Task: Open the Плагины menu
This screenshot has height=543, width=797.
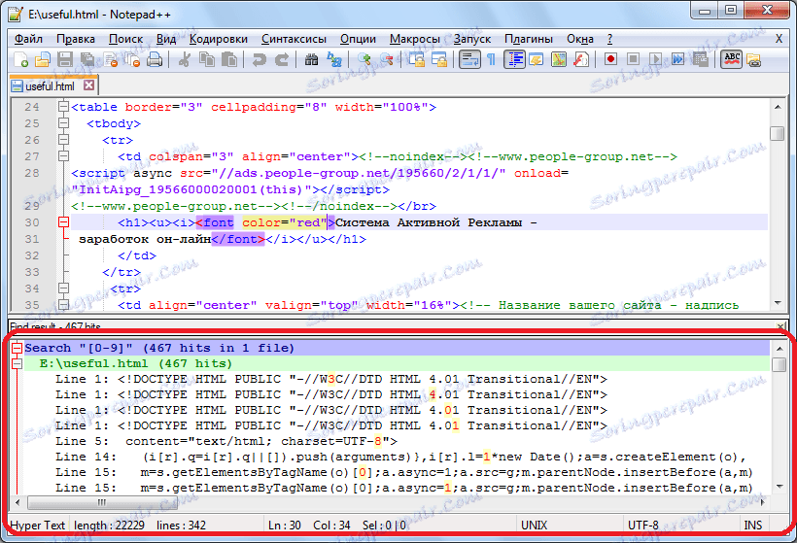Action: (529, 39)
